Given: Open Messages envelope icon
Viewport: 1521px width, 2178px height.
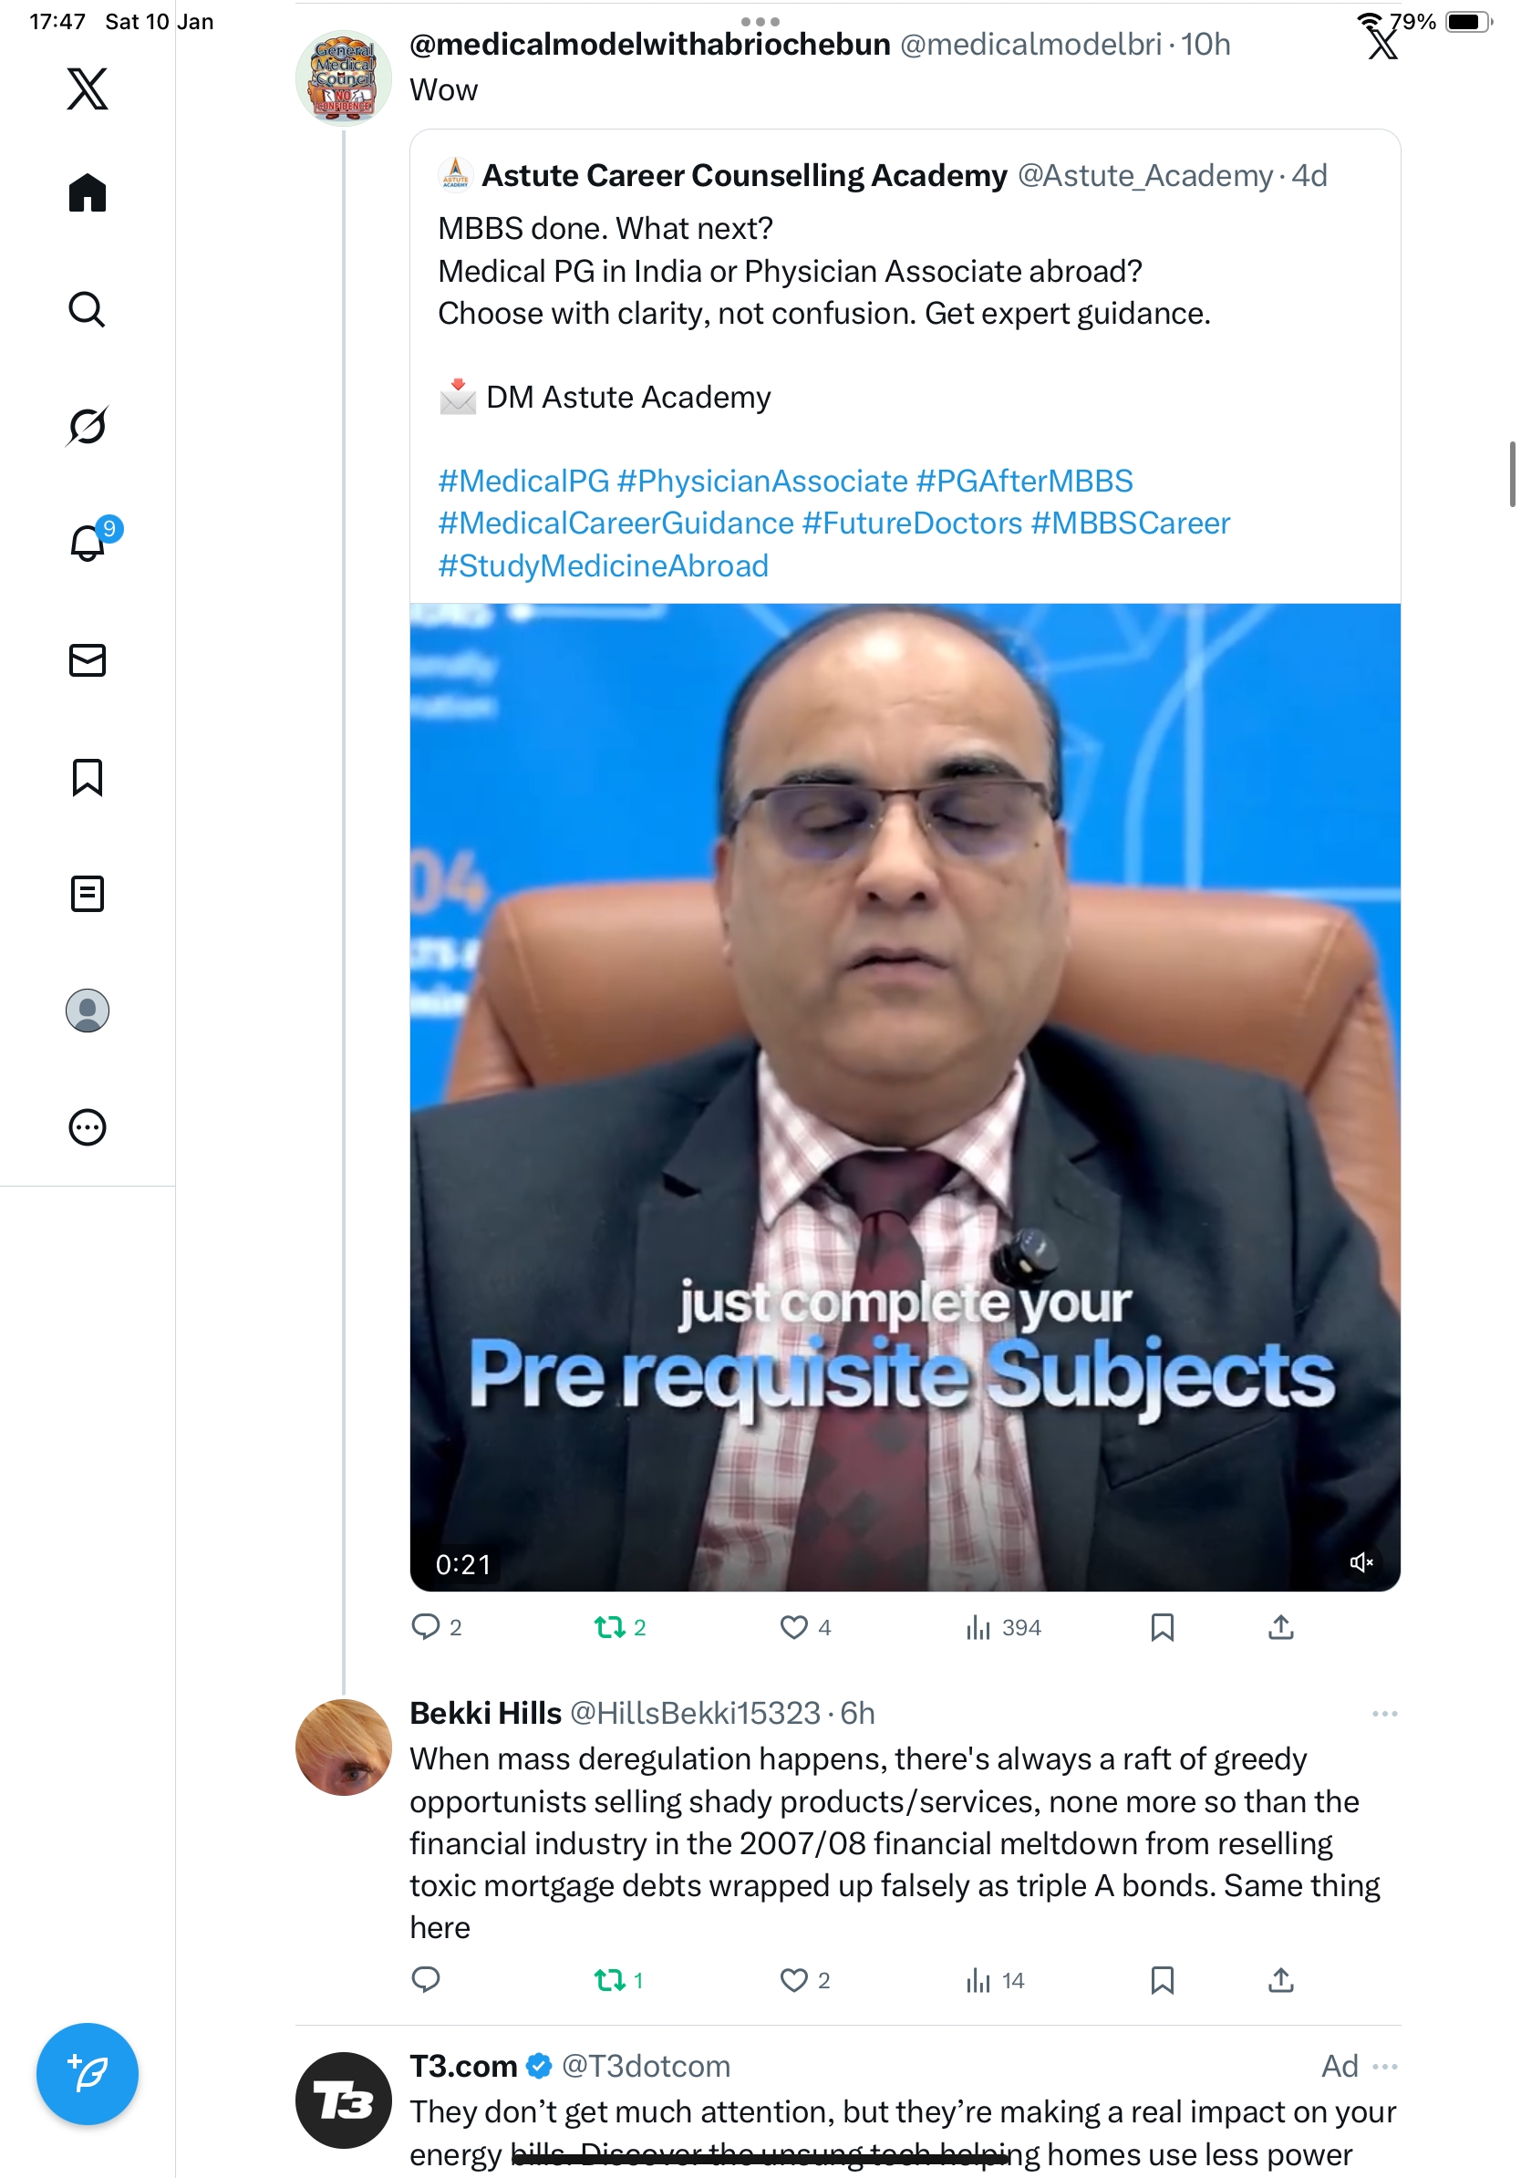Looking at the screenshot, I should [88, 660].
